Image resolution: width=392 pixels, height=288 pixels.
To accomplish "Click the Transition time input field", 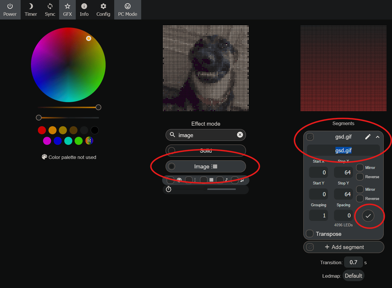I will click(x=353, y=262).
